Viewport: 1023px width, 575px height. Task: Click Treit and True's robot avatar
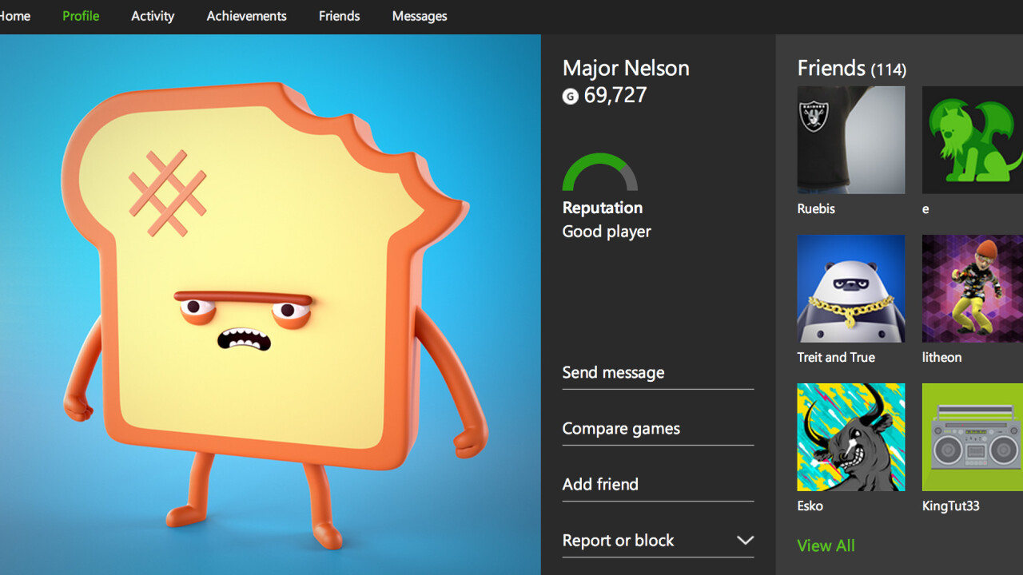point(850,288)
